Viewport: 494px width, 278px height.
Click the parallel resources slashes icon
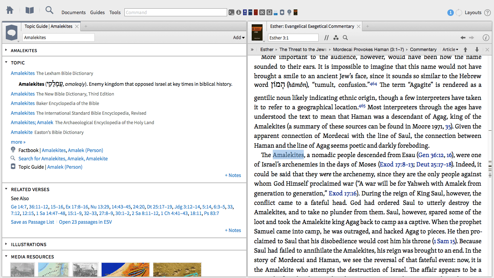click(327, 38)
